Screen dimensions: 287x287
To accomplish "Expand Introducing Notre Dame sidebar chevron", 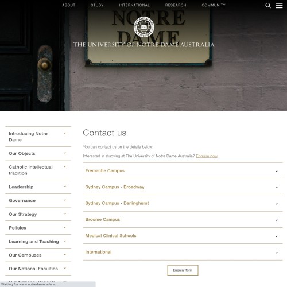I will point(65,133).
